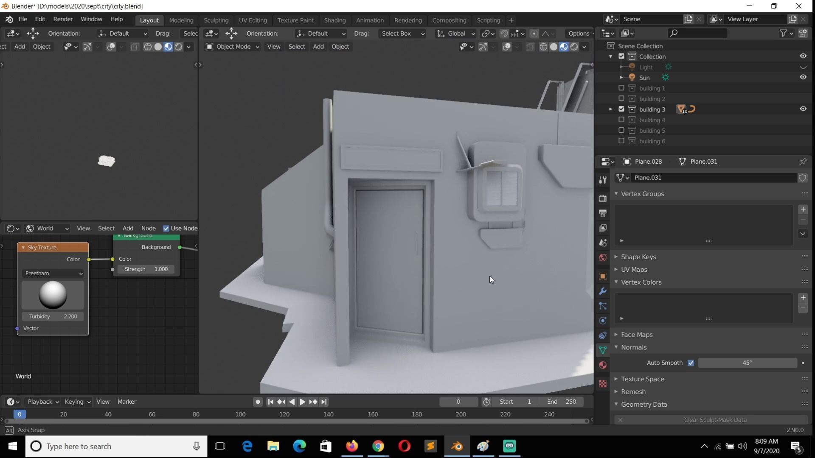Open the Object properties tab icon
Viewport: 815px width, 458px height.
click(603, 276)
